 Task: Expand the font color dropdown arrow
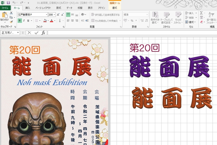click(x=55, y=21)
